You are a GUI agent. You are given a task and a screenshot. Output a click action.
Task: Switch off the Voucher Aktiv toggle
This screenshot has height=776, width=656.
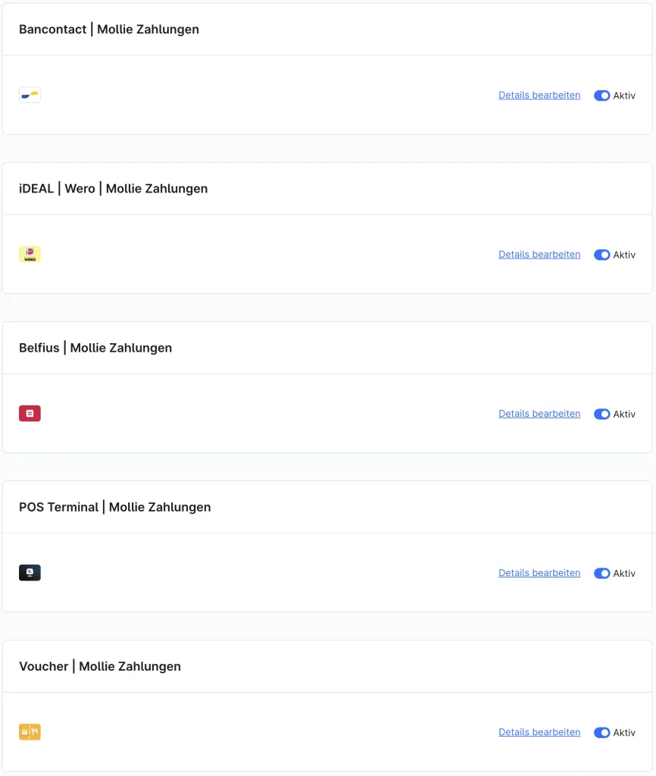pos(601,733)
